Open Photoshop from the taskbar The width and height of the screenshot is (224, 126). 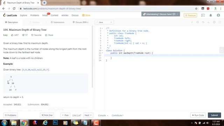(55, 123)
